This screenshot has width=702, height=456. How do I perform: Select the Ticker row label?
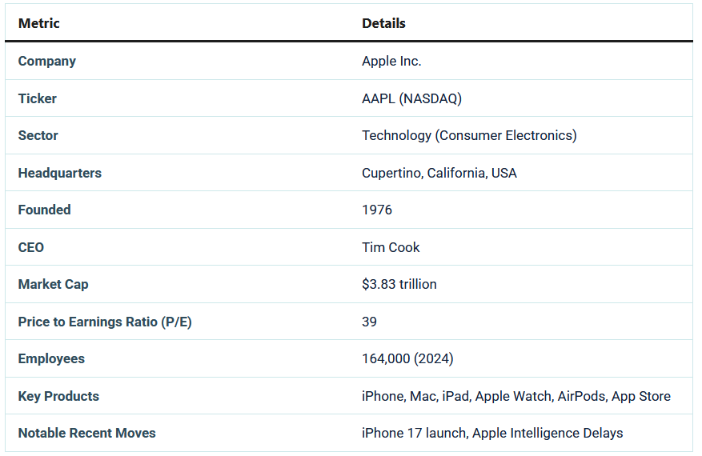(x=38, y=98)
